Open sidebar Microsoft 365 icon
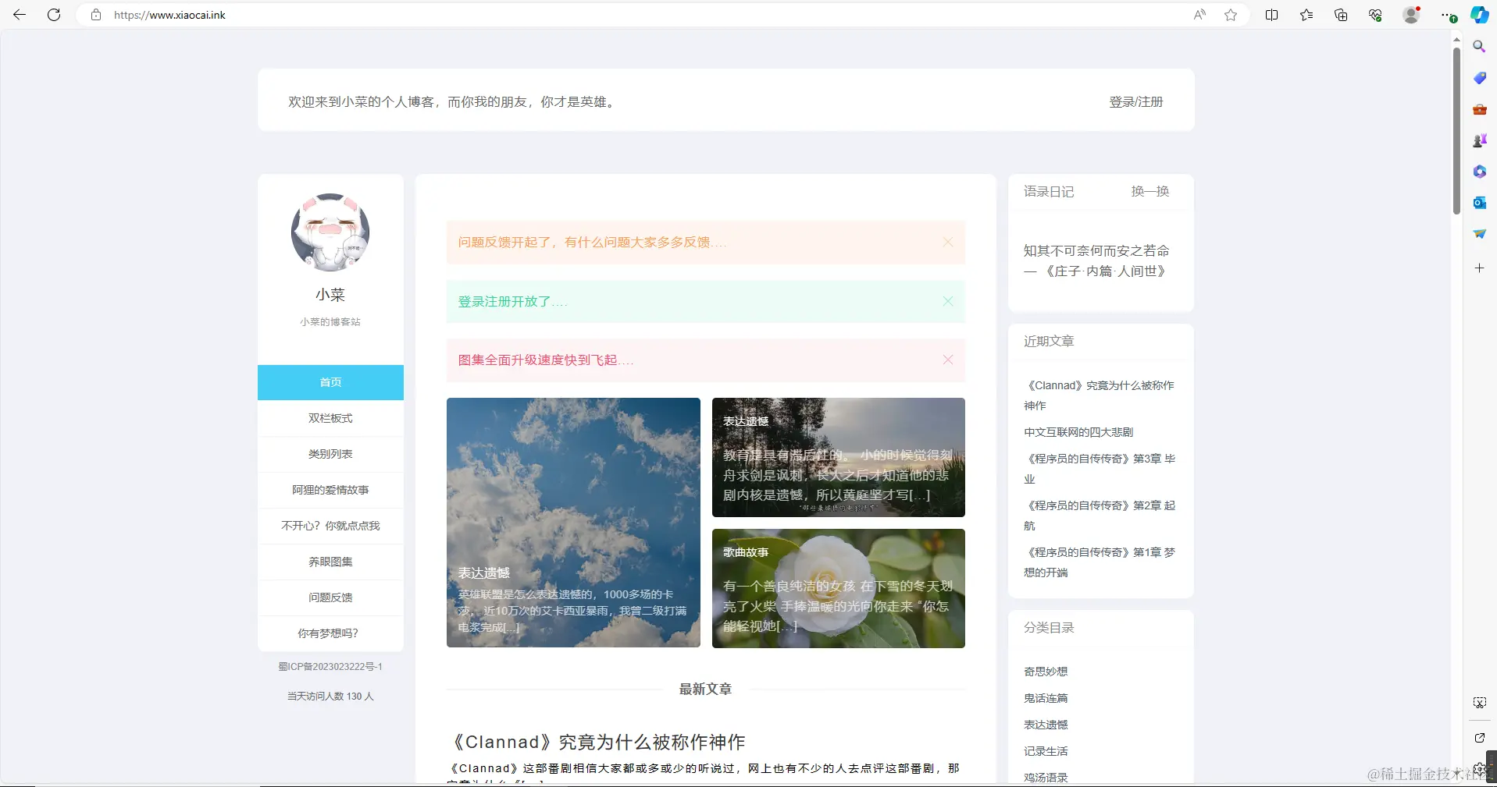Viewport: 1497px width, 787px height. coord(1479,172)
